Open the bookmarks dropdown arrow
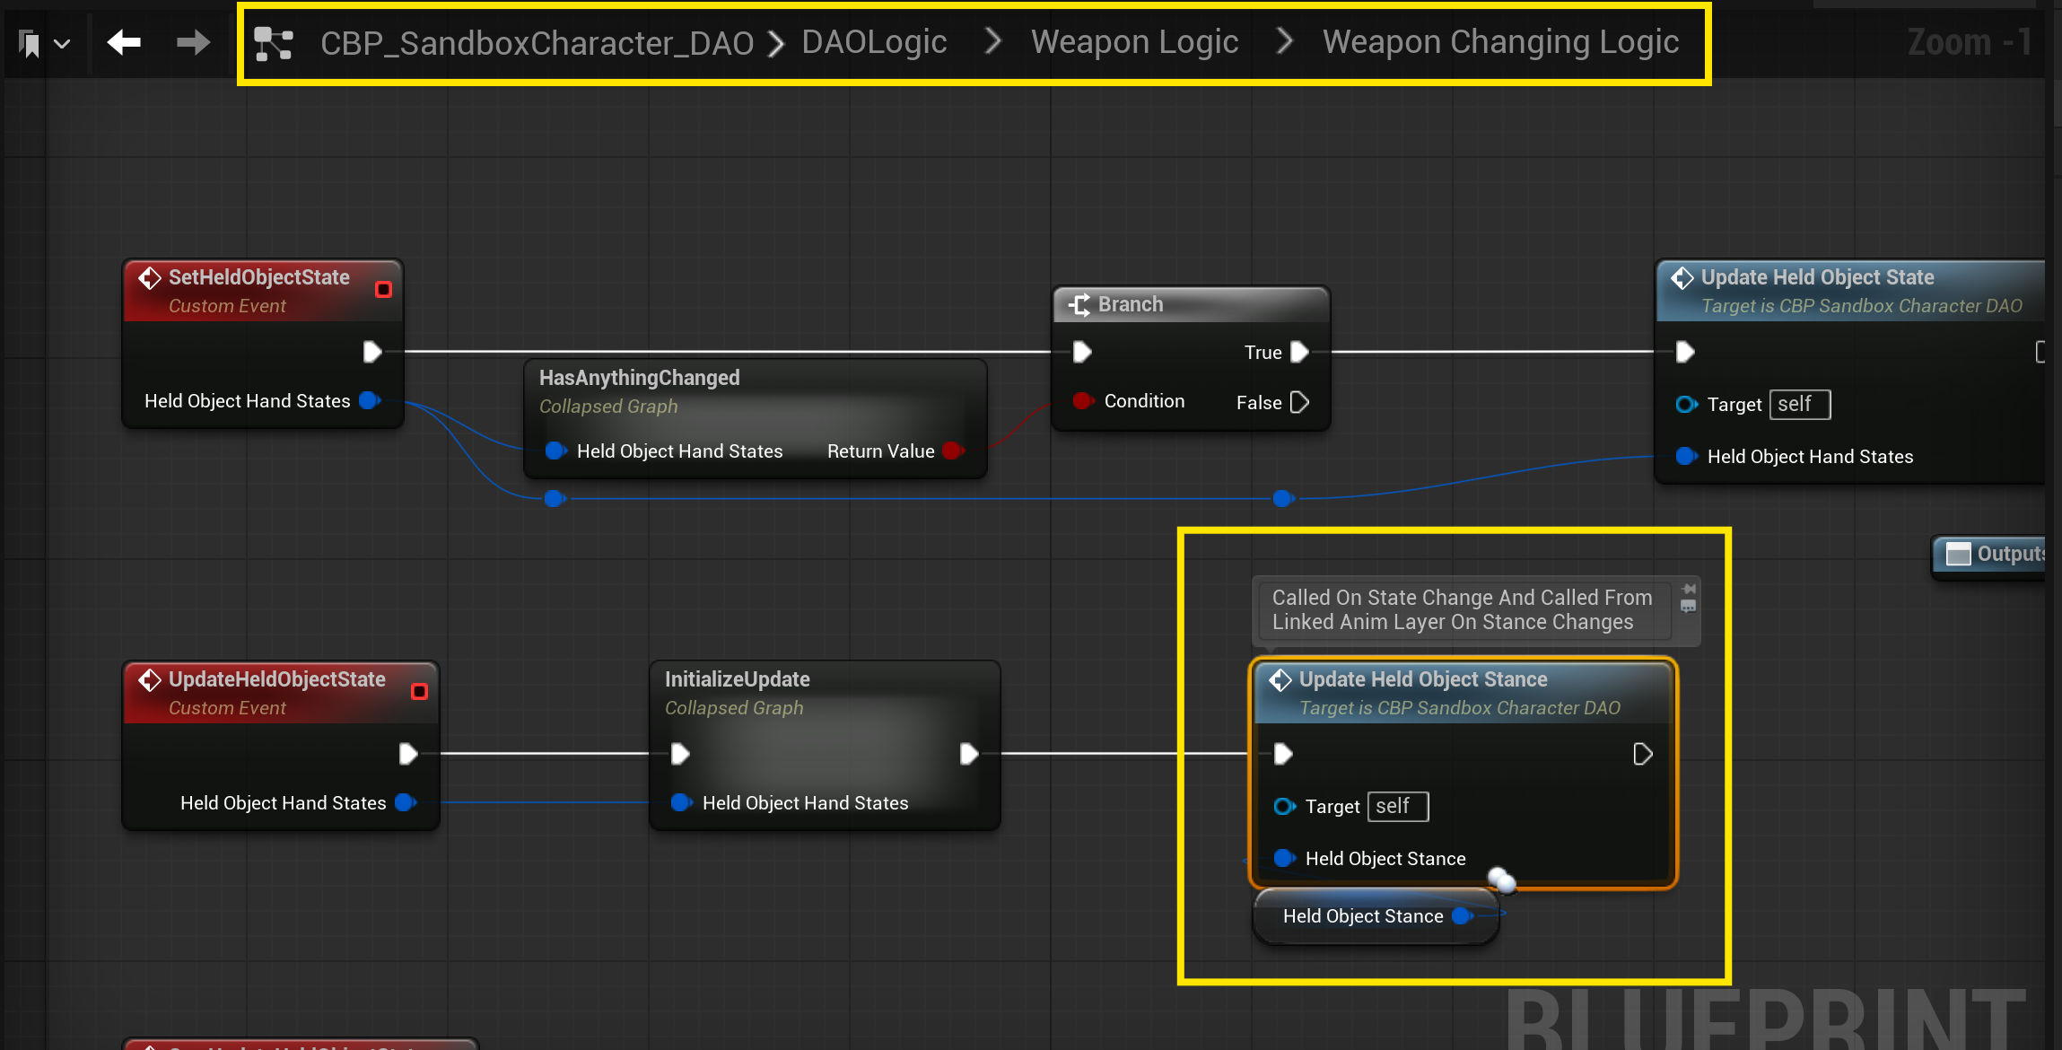 pyautogui.click(x=62, y=43)
